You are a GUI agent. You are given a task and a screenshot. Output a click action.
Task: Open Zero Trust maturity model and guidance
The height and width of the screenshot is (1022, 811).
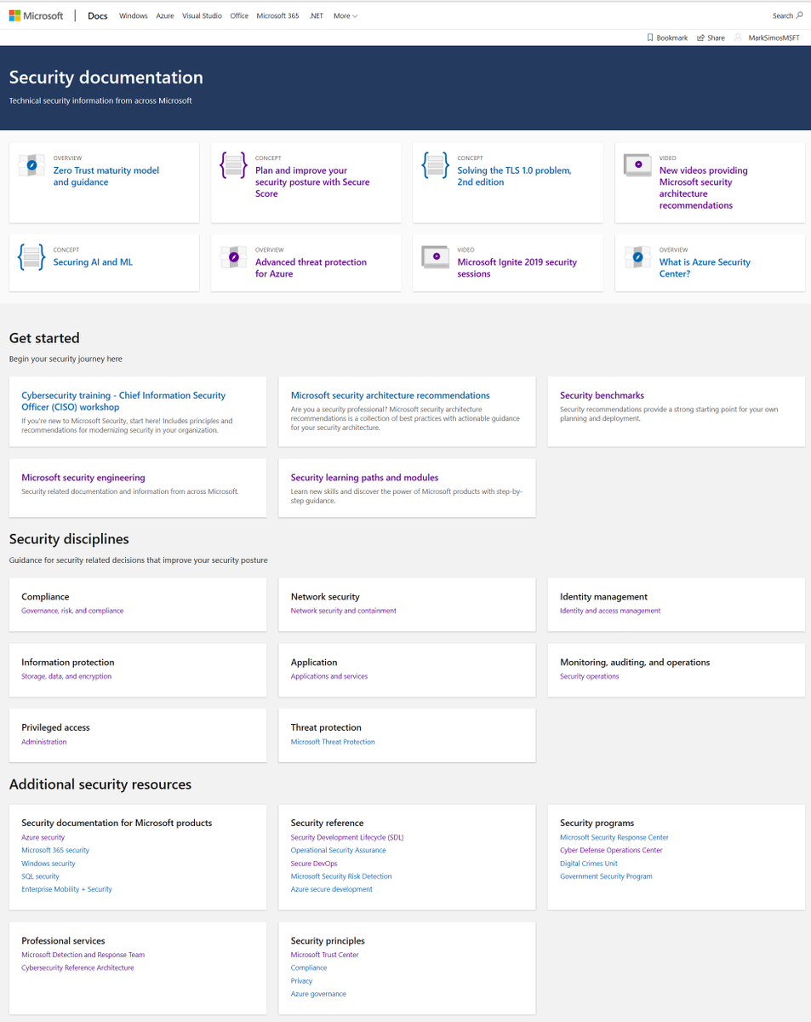(x=106, y=176)
